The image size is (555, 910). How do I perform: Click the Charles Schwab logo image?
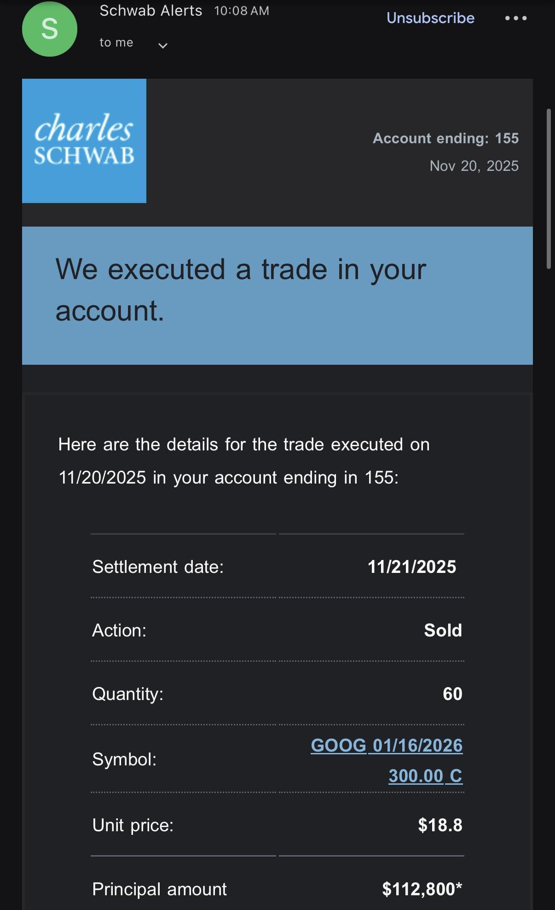click(84, 141)
